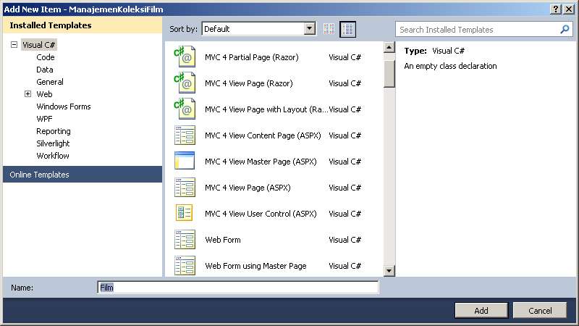The height and width of the screenshot is (326, 579).
Task: Choose Web Form using Master Page icon
Action: (x=185, y=266)
